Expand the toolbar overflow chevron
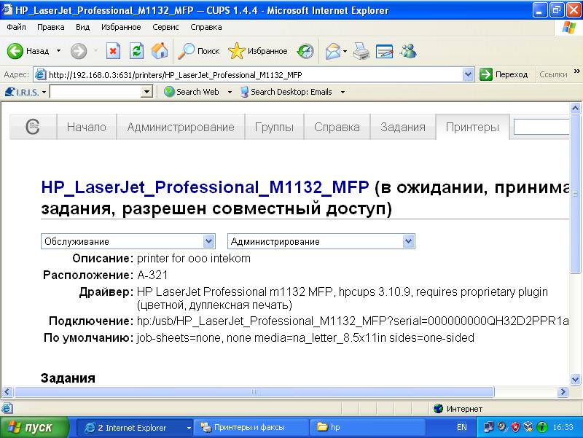The width and height of the screenshot is (583, 438). click(576, 71)
